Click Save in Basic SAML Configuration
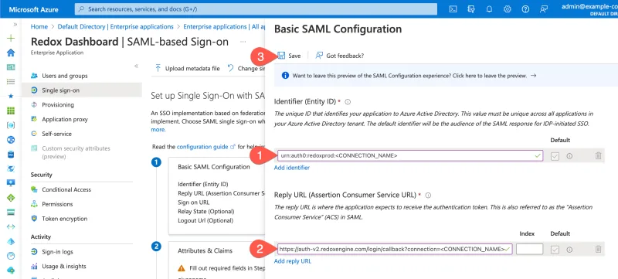The width and height of the screenshot is (618, 279). (289, 56)
